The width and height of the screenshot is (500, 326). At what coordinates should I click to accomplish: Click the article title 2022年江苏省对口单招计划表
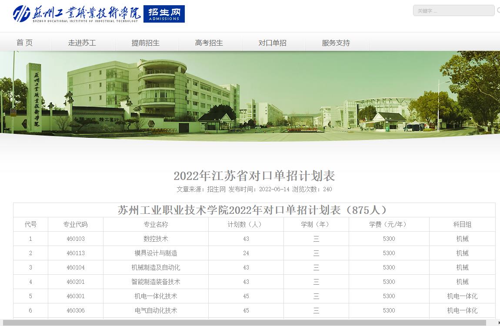click(254, 176)
